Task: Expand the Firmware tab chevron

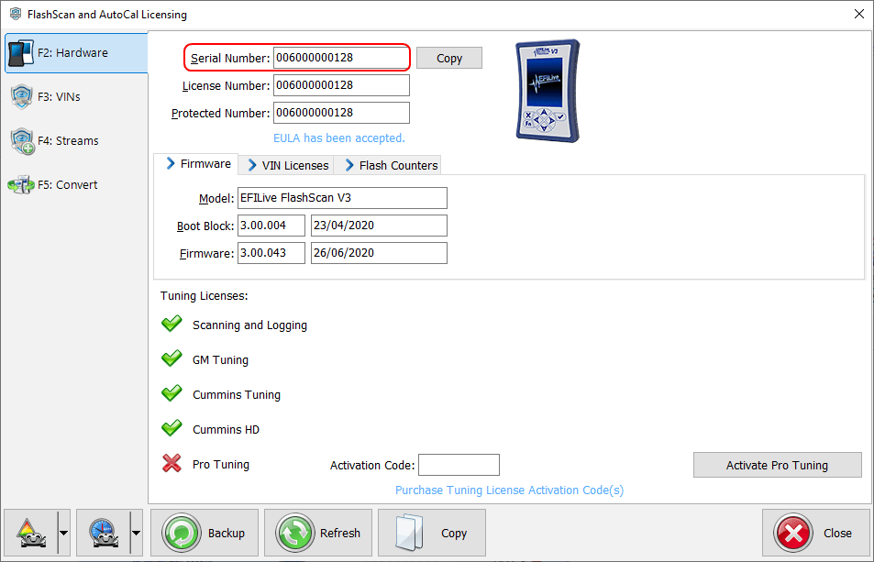Action: pos(173,164)
